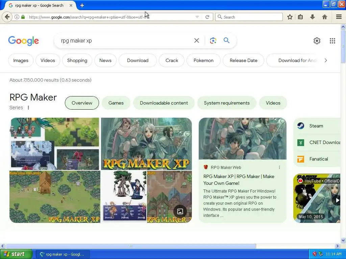The image size is (346, 259).
Task: Select the rpg maker xp taskbar button
Action: (63, 254)
